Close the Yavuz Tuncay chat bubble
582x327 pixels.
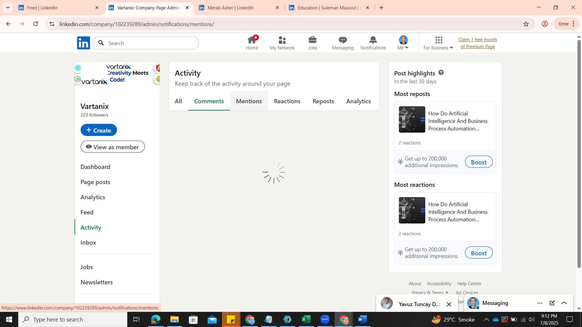coord(449,304)
